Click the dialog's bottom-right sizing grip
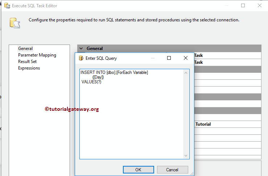The height and width of the screenshot is (176, 268). tap(192, 173)
